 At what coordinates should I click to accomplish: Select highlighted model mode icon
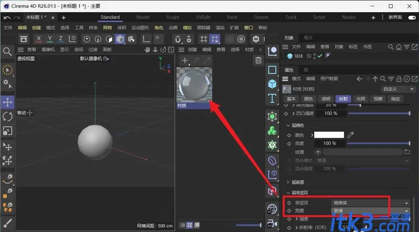point(120,39)
